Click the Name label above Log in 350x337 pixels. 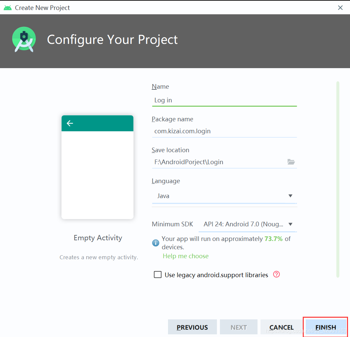[160, 86]
